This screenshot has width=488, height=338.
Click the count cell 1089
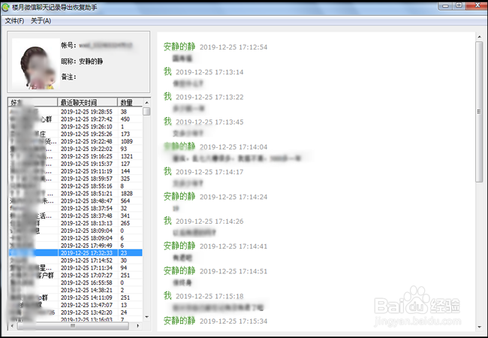127,142
